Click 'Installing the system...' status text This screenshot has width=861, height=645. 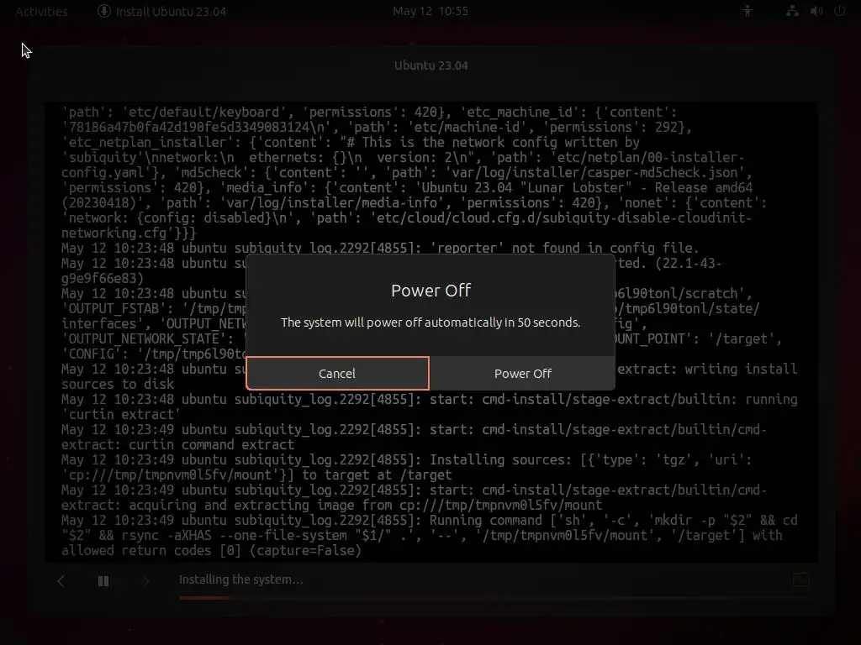pyautogui.click(x=240, y=579)
